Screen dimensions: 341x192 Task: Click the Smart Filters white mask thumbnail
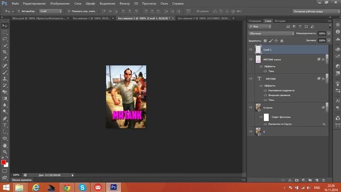(x=266, y=117)
